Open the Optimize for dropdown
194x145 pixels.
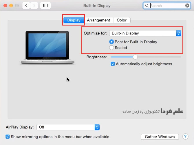pyautogui.click(x=145, y=33)
